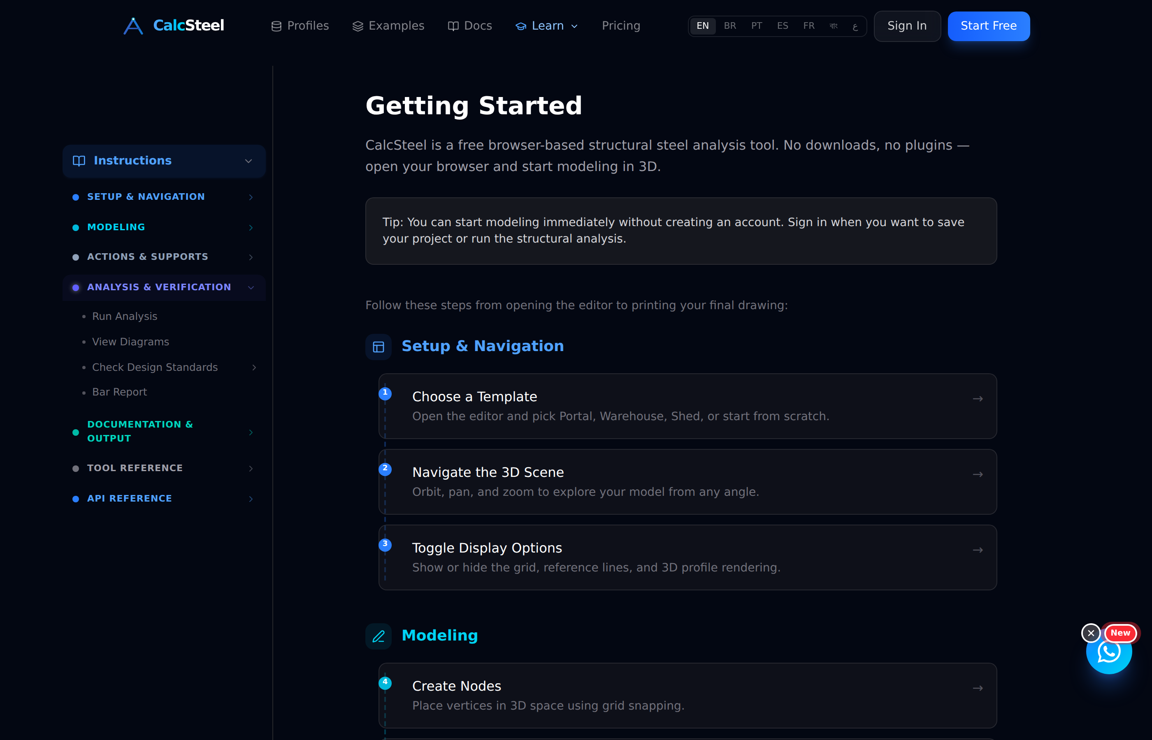The image size is (1152, 740).
Task: Click the Start Free button
Action: (x=989, y=26)
